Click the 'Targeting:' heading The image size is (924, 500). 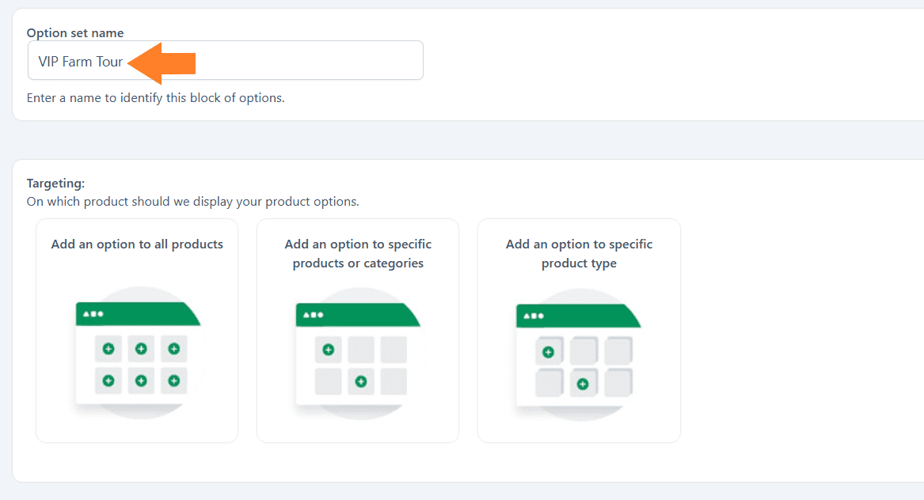pos(55,184)
